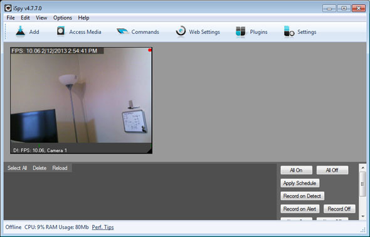Click the scrollbar down arrow in control panel
Viewport: 370px width, 237px height.
pos(362,216)
